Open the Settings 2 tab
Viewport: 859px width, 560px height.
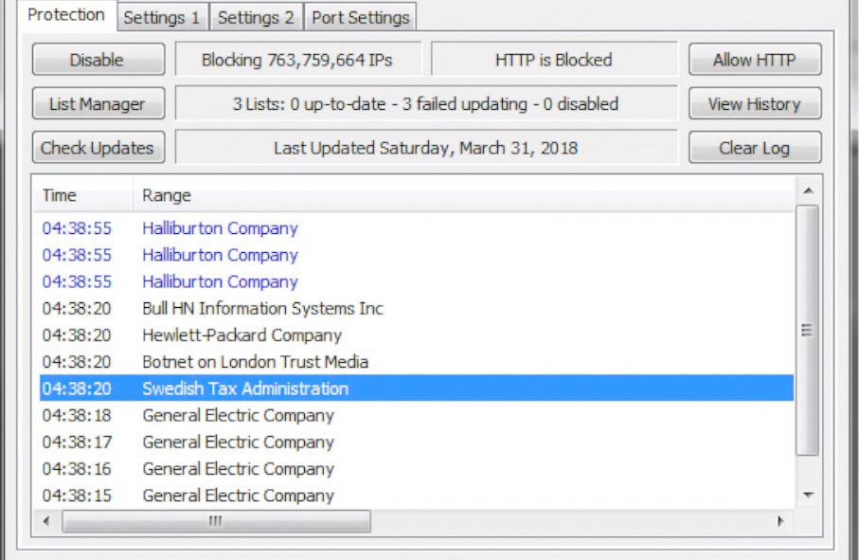click(256, 17)
